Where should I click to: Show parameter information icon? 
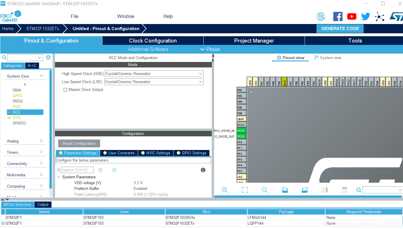click(x=203, y=170)
